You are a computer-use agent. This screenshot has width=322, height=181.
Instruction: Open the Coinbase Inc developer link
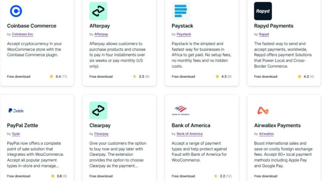coord(22,34)
